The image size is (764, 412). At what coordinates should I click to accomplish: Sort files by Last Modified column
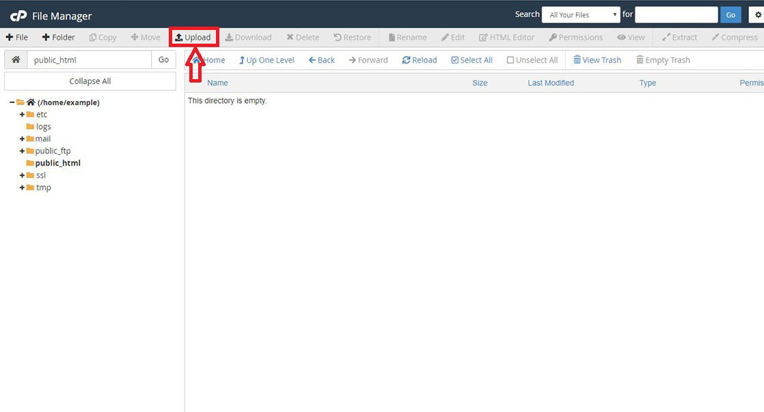(551, 83)
